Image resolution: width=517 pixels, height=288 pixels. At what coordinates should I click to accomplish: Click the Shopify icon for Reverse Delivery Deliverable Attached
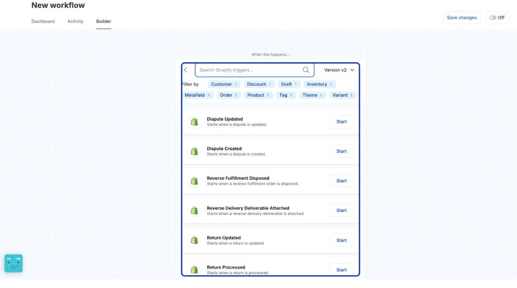[x=194, y=211]
